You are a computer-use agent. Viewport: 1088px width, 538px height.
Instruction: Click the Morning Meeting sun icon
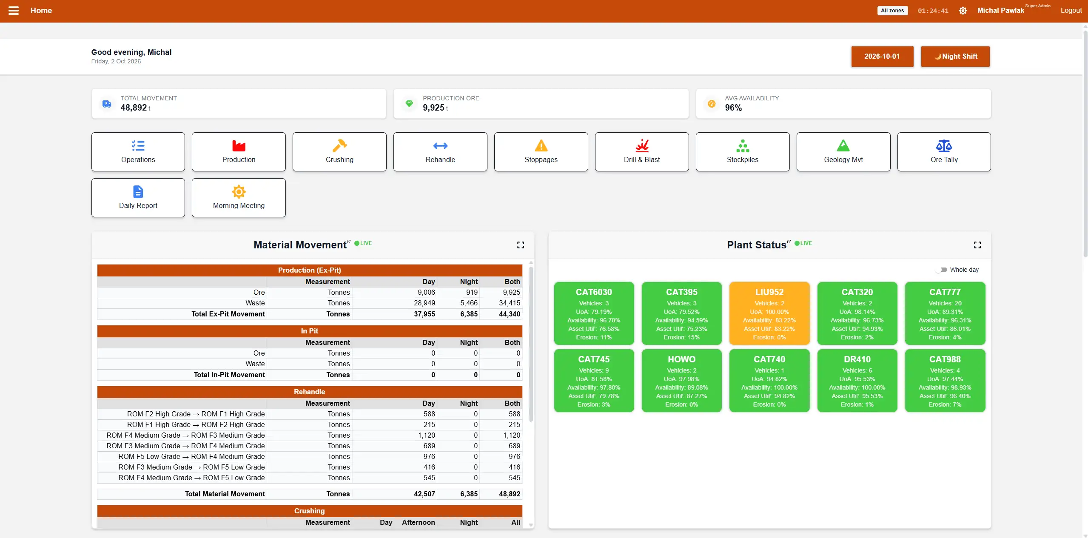click(x=239, y=192)
